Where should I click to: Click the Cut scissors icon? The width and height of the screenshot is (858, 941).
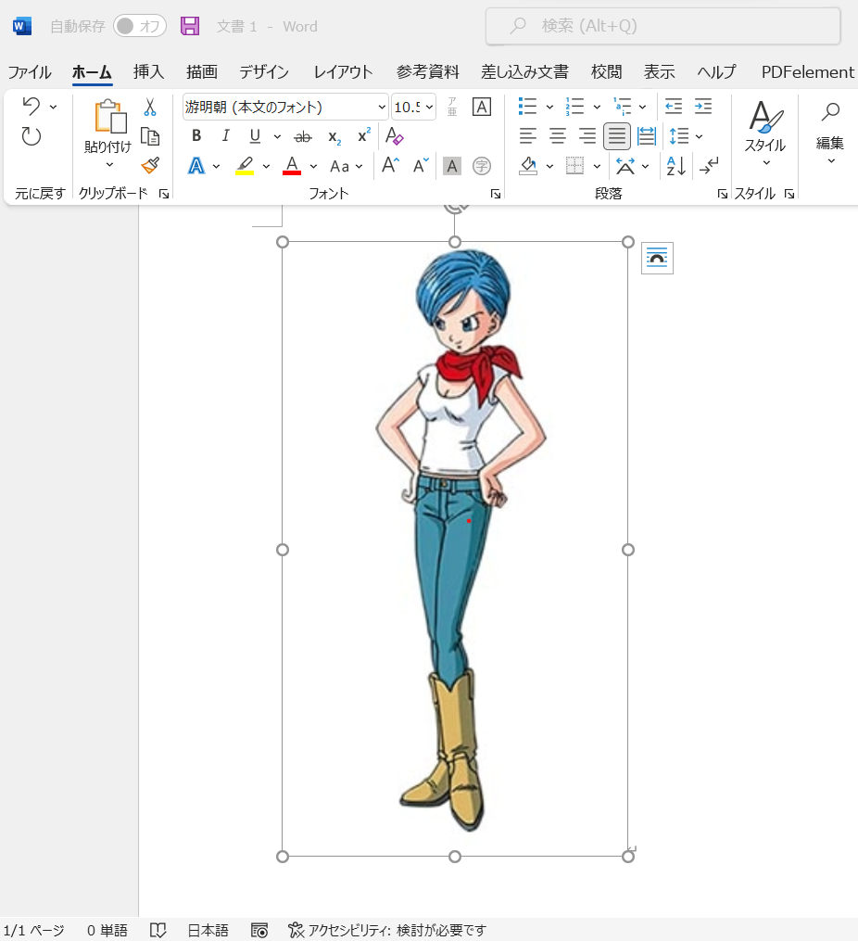click(150, 108)
